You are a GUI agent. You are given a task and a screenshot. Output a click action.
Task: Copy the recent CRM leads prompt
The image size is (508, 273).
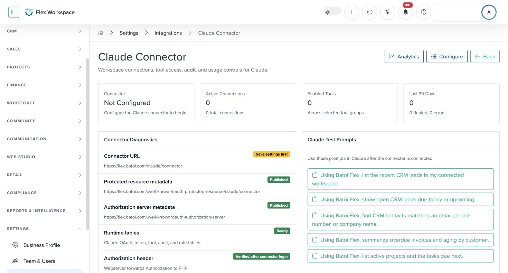(x=401, y=179)
